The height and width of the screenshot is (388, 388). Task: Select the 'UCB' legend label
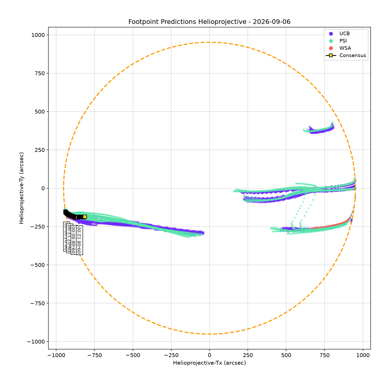coord(345,34)
